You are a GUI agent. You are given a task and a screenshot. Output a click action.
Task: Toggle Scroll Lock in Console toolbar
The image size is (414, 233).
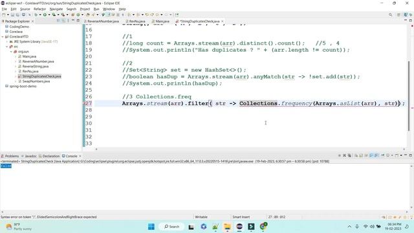point(361,155)
